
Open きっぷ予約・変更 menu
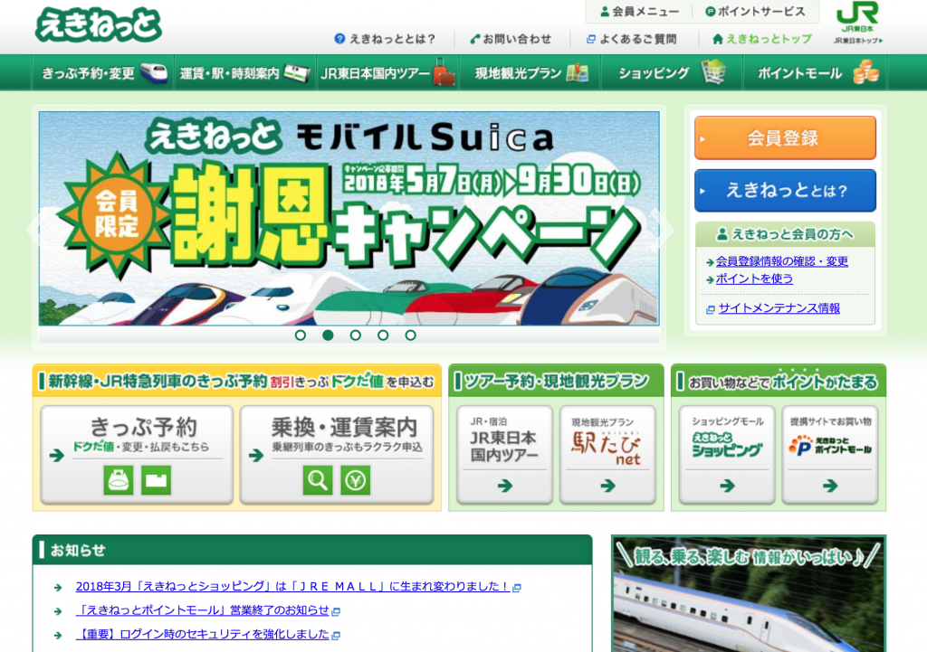tap(103, 72)
